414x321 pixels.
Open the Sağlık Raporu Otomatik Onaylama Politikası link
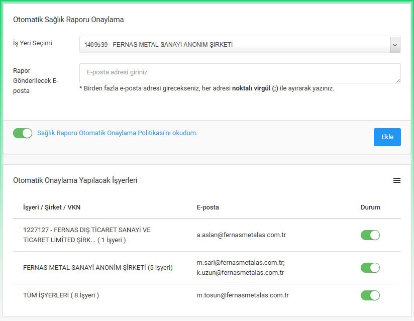point(117,133)
